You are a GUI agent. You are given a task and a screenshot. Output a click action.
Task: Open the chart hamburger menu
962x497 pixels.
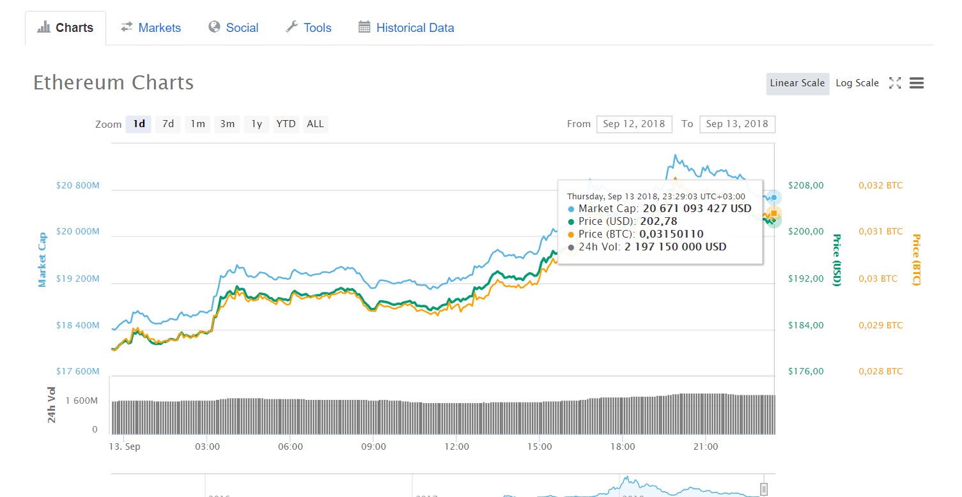click(x=917, y=83)
